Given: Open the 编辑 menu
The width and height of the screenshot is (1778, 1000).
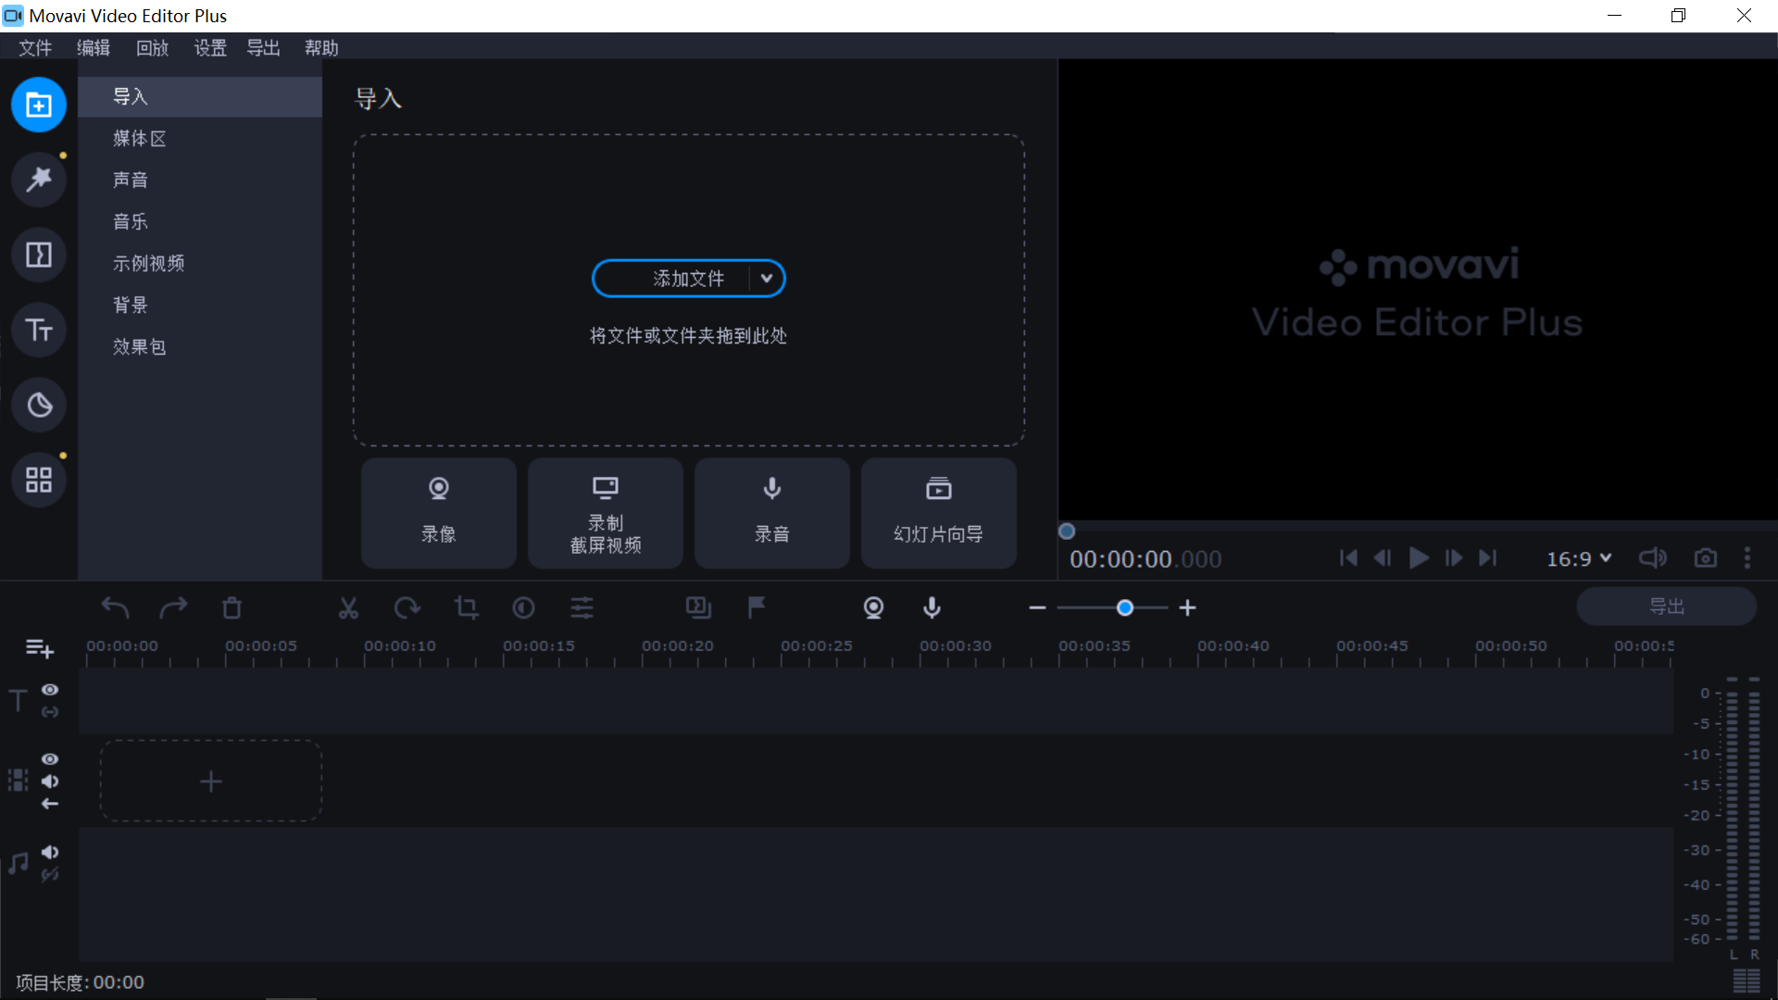Looking at the screenshot, I should pyautogui.click(x=94, y=47).
